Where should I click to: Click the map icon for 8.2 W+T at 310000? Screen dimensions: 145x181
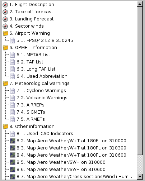click(13, 141)
